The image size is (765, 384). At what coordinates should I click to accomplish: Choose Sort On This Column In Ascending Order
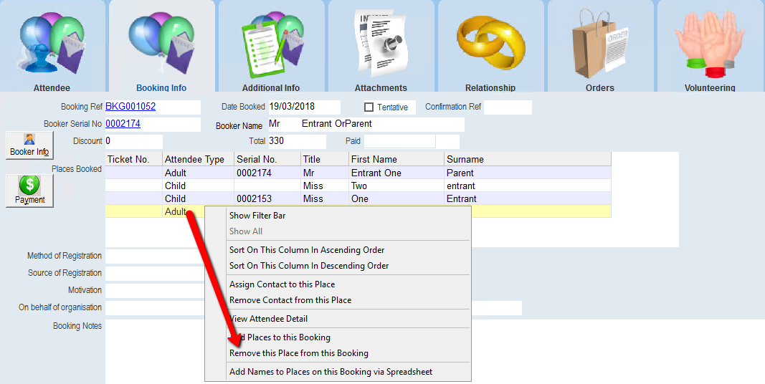point(307,250)
